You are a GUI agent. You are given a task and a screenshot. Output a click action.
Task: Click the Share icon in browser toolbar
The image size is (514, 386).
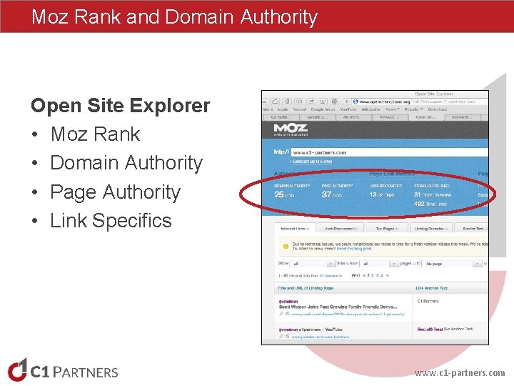(x=311, y=102)
